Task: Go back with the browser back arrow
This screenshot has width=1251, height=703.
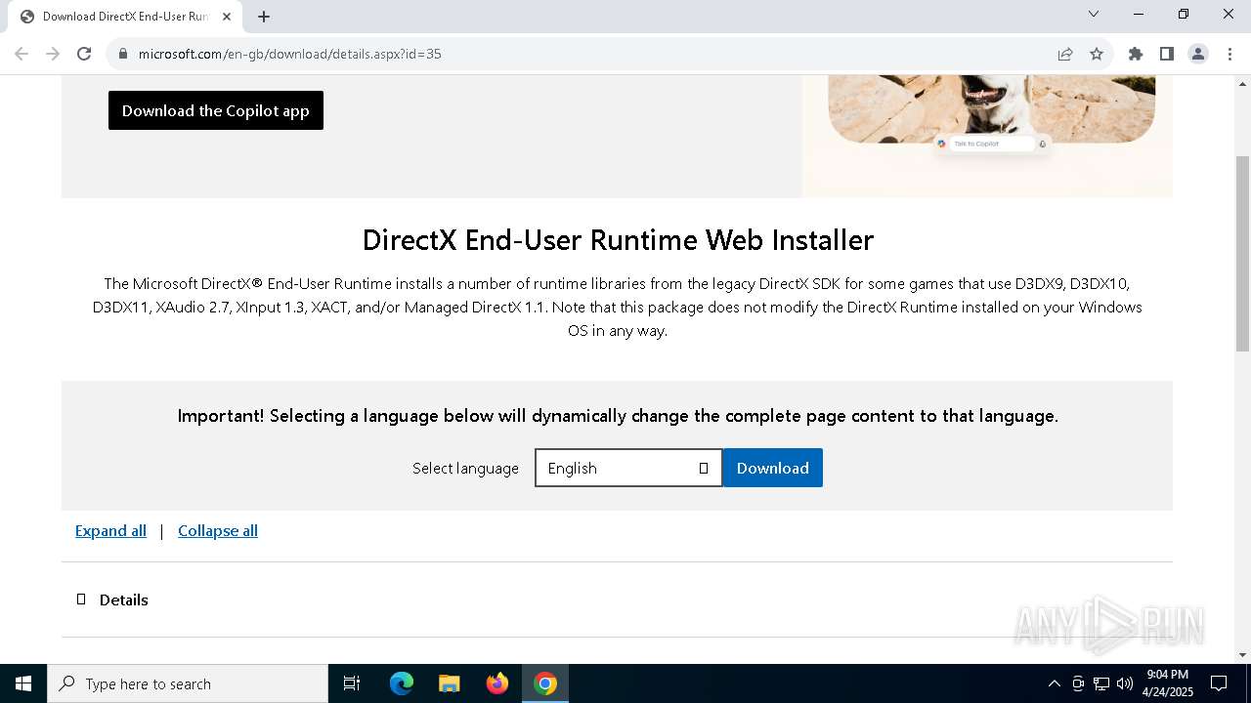Action: 22,54
